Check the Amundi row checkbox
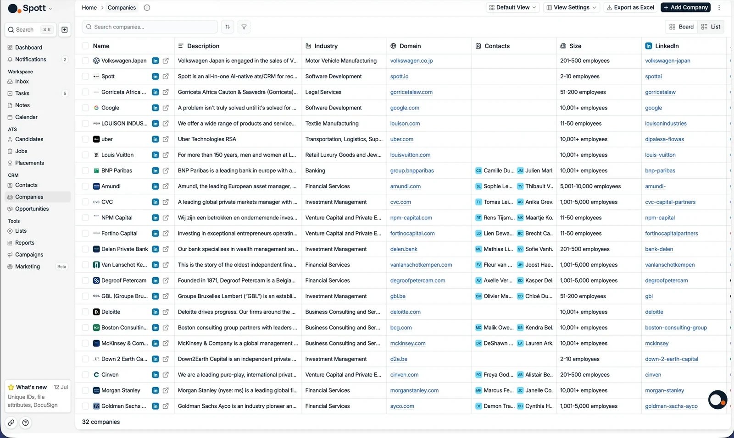 (x=85, y=186)
